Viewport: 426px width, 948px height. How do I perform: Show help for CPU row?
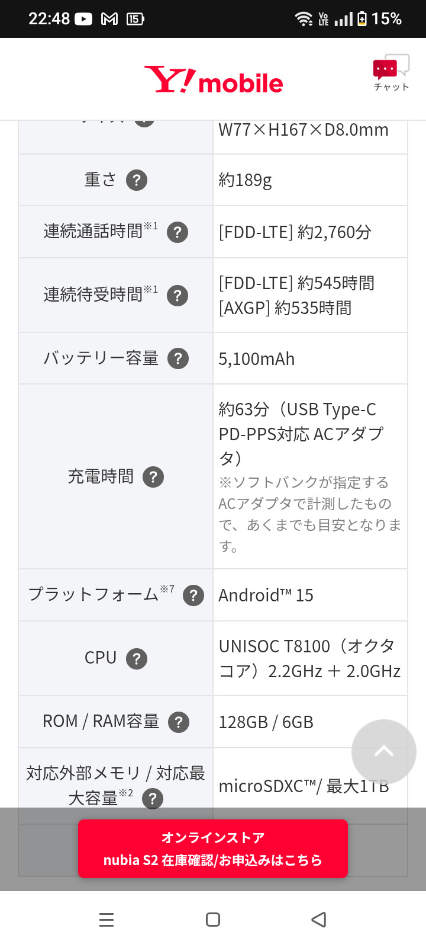(137, 658)
